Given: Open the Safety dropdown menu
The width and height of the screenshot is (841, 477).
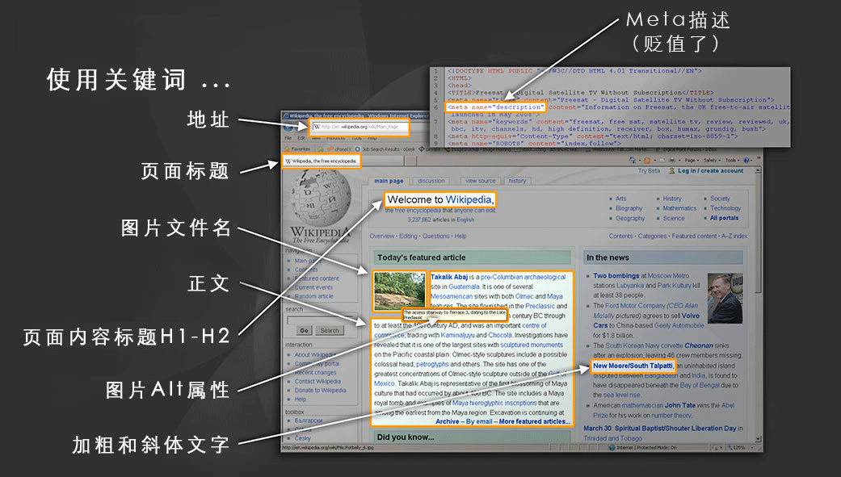Looking at the screenshot, I should (x=711, y=161).
